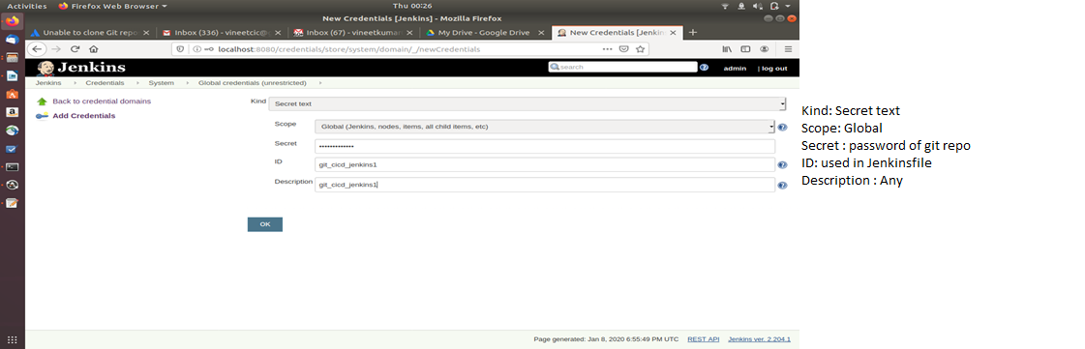Click the log out link
The image size is (1085, 349).
774,69
